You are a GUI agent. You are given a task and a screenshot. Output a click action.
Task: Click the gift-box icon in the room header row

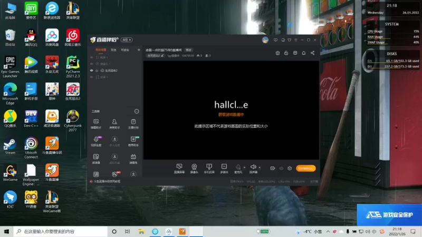tap(278, 53)
